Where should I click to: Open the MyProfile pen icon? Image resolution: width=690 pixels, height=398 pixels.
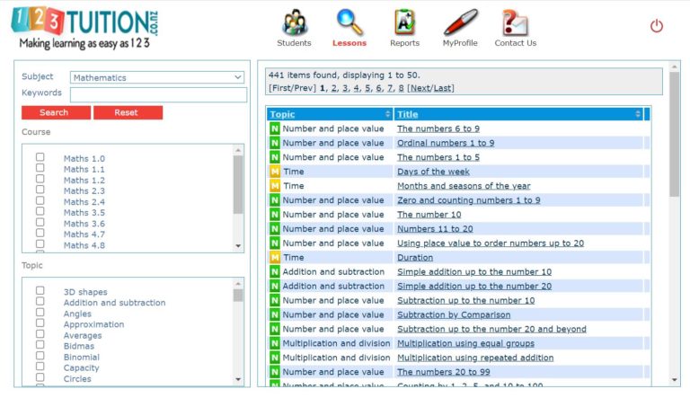[460, 22]
